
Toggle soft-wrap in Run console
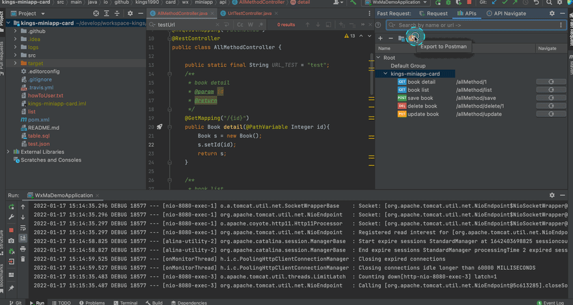click(23, 228)
